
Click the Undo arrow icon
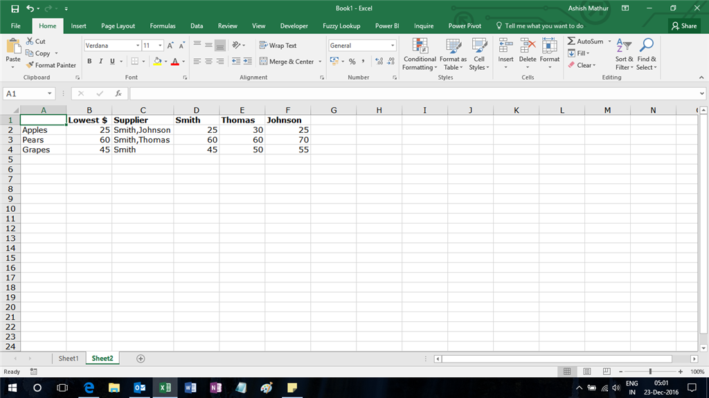[x=30, y=8]
